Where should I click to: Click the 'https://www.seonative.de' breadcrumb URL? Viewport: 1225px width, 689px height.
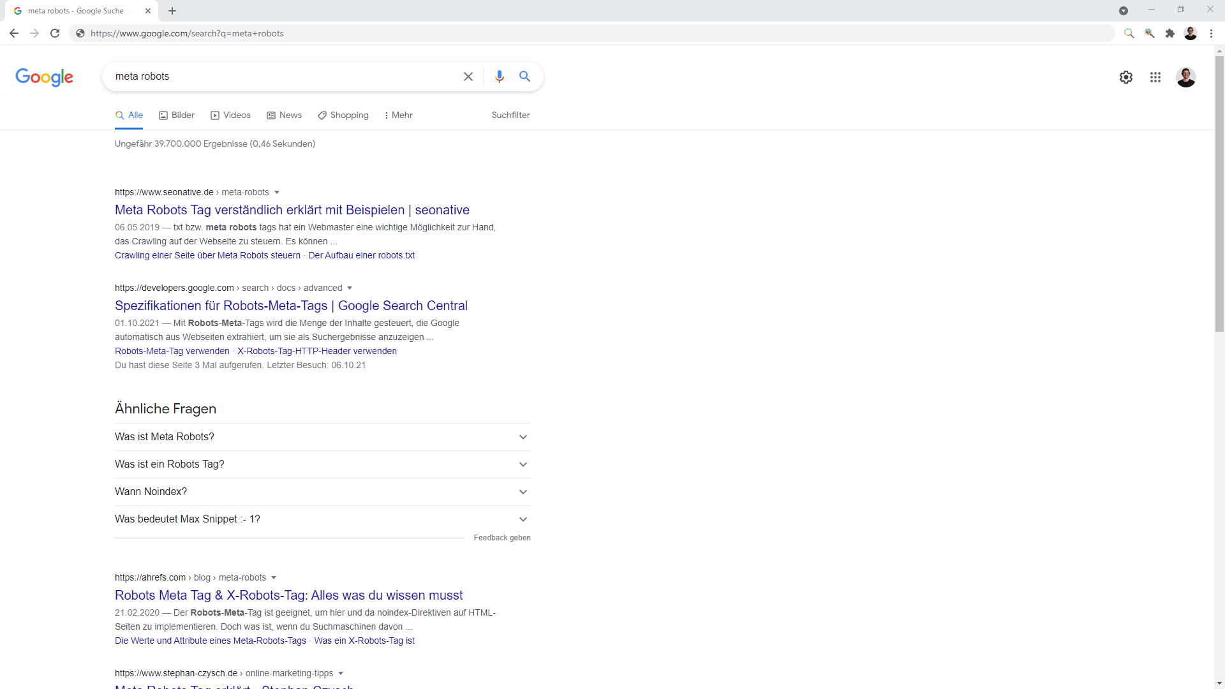click(164, 192)
